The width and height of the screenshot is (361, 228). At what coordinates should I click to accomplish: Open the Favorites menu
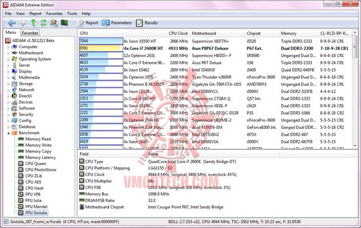[54, 14]
